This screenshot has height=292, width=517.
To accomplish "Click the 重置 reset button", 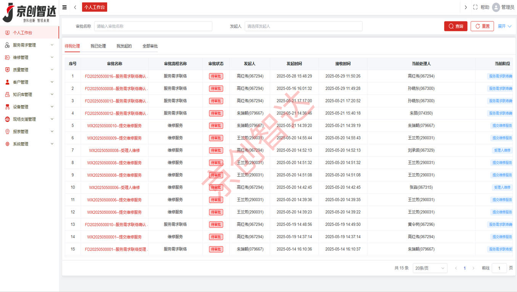I will tap(482, 26).
